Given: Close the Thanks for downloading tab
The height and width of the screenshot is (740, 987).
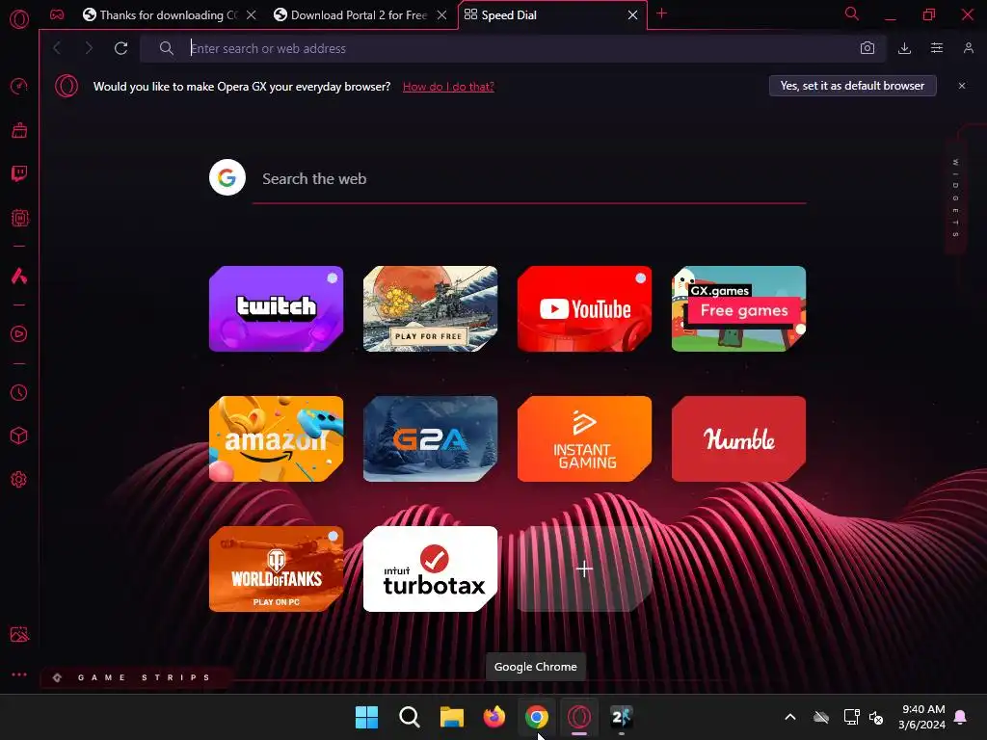Looking at the screenshot, I should (x=252, y=14).
